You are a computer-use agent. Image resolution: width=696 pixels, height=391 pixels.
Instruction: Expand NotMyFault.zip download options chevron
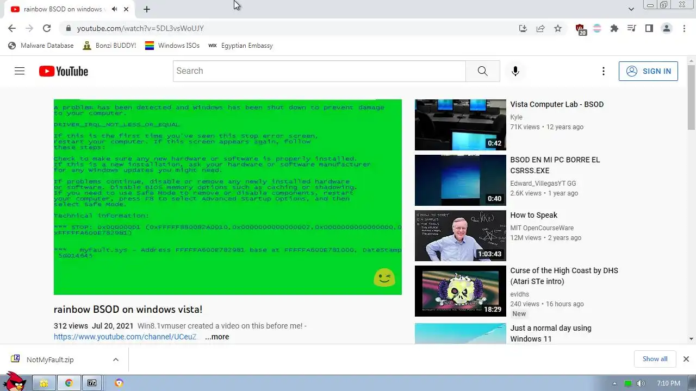point(116,360)
